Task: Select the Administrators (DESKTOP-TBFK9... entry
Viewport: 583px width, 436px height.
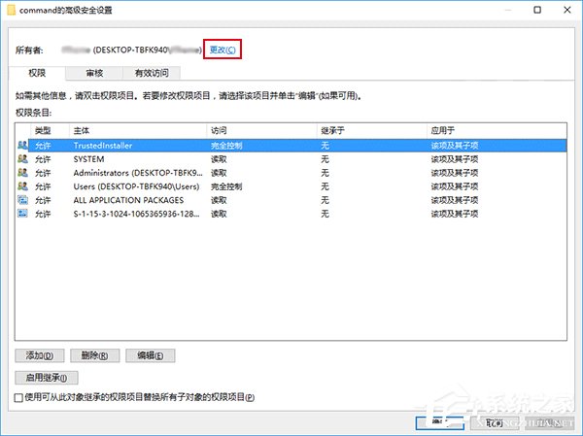Action: (291, 173)
